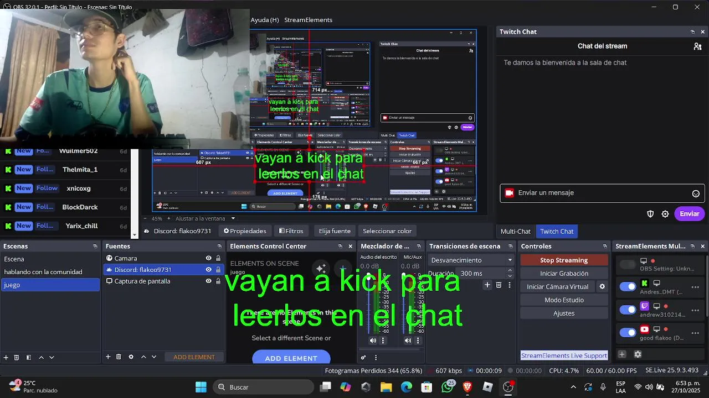Move selected scene up in Escenas
709x398 pixels.
(x=41, y=358)
